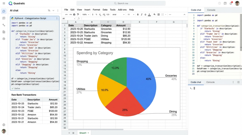Click the merge cells icon
The image size is (242, 135).
coord(162,15)
